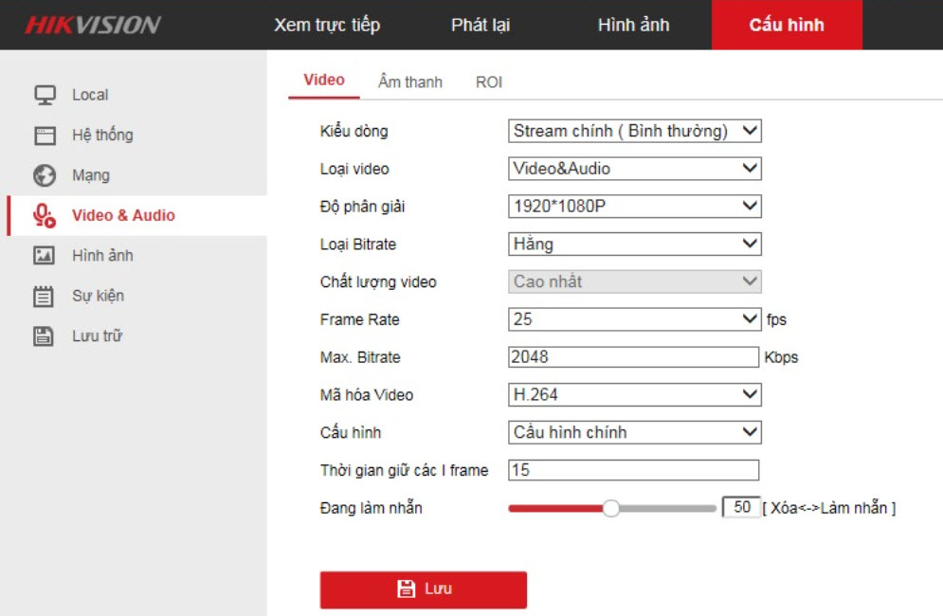The height and width of the screenshot is (616, 943).
Task: Click the disabled Chất lượng video dropdown
Action: tap(635, 281)
